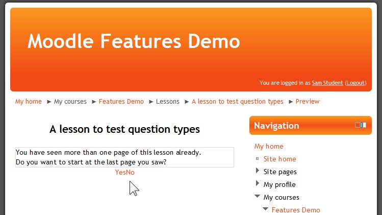Expand the My profile tree node
This screenshot has width=382, height=215.
point(257,183)
